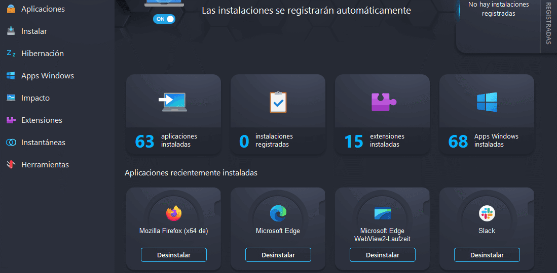Viewport: 557px width, 273px height.
Task: Click 'Microsoft Edge WebView2-Laufzeit' name text
Action: click(383, 235)
